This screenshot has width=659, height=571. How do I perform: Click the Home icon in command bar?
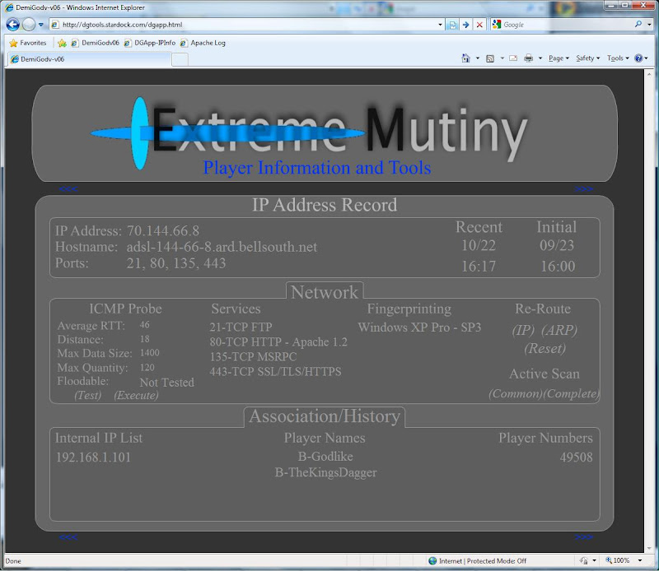coord(465,58)
